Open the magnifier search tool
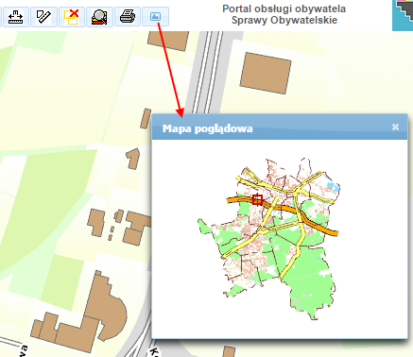Image resolution: width=413 pixels, height=357 pixels. coord(99,17)
